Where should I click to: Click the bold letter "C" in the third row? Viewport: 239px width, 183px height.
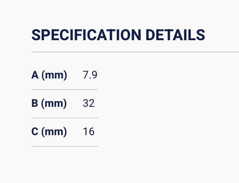pos(35,132)
